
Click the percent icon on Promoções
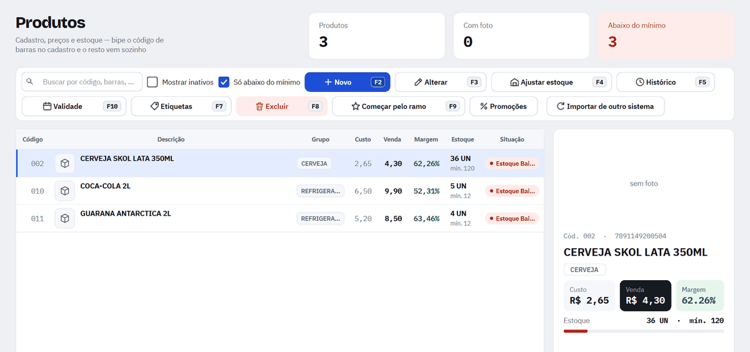tap(484, 106)
